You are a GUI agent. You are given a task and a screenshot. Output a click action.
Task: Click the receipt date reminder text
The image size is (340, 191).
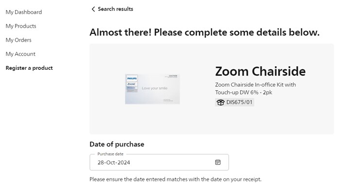pyautogui.click(x=175, y=179)
